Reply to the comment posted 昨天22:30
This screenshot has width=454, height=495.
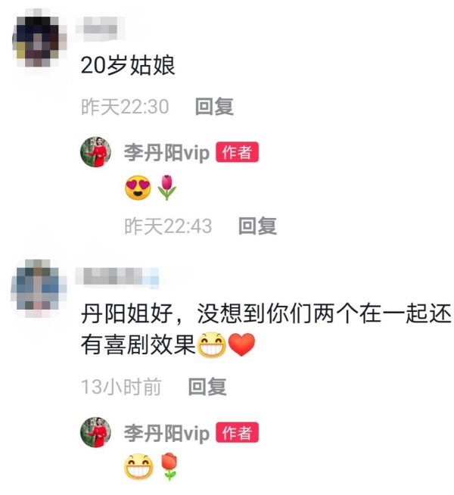coord(214,107)
